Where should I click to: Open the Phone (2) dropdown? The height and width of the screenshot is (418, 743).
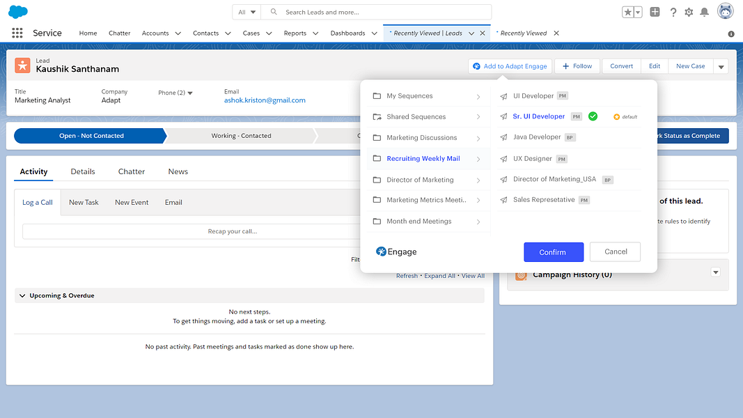190,93
